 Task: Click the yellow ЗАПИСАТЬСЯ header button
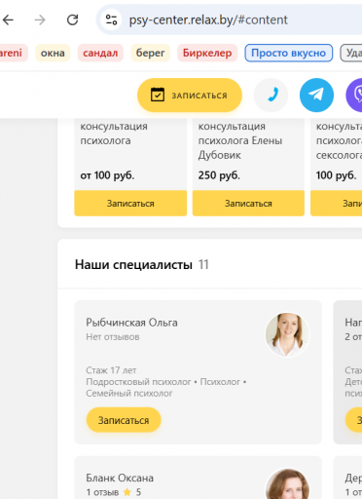tap(190, 96)
